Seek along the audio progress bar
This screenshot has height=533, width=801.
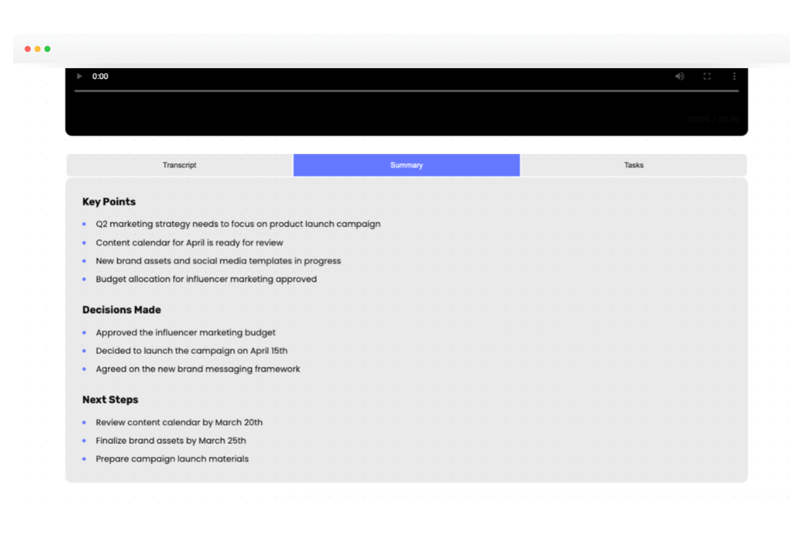[x=406, y=91]
